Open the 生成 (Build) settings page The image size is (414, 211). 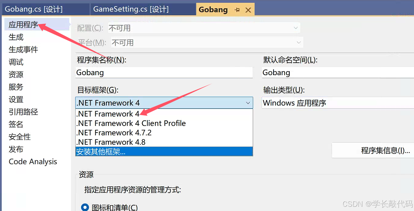(x=15, y=37)
